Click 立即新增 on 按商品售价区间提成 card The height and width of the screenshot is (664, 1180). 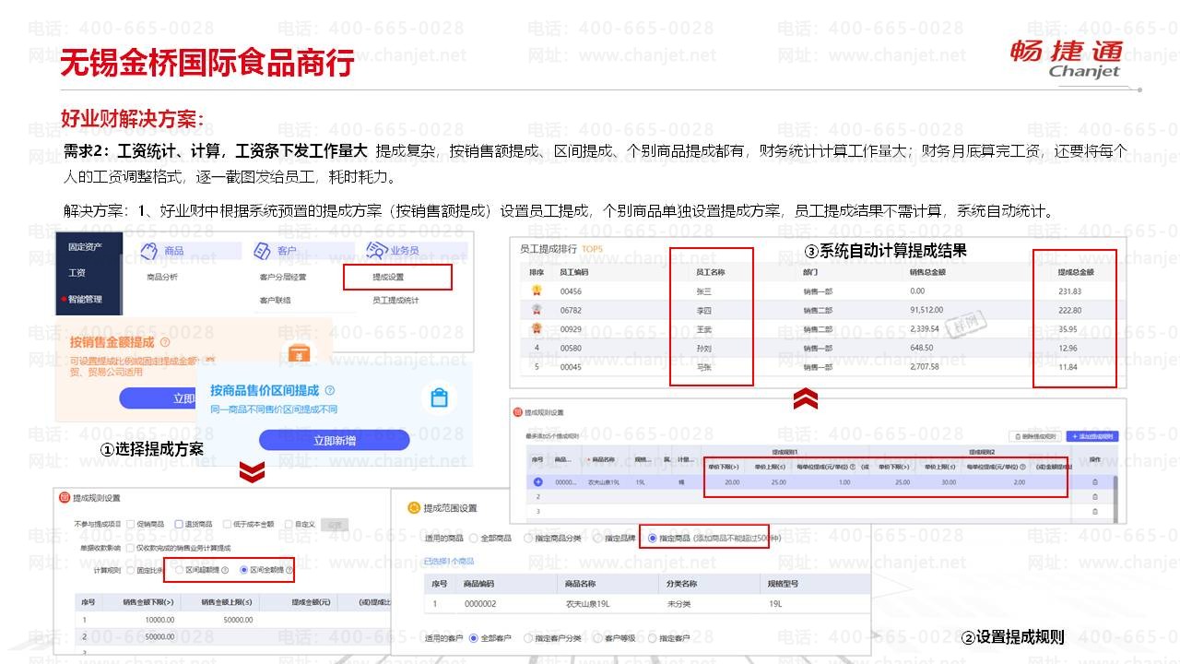[x=334, y=440]
